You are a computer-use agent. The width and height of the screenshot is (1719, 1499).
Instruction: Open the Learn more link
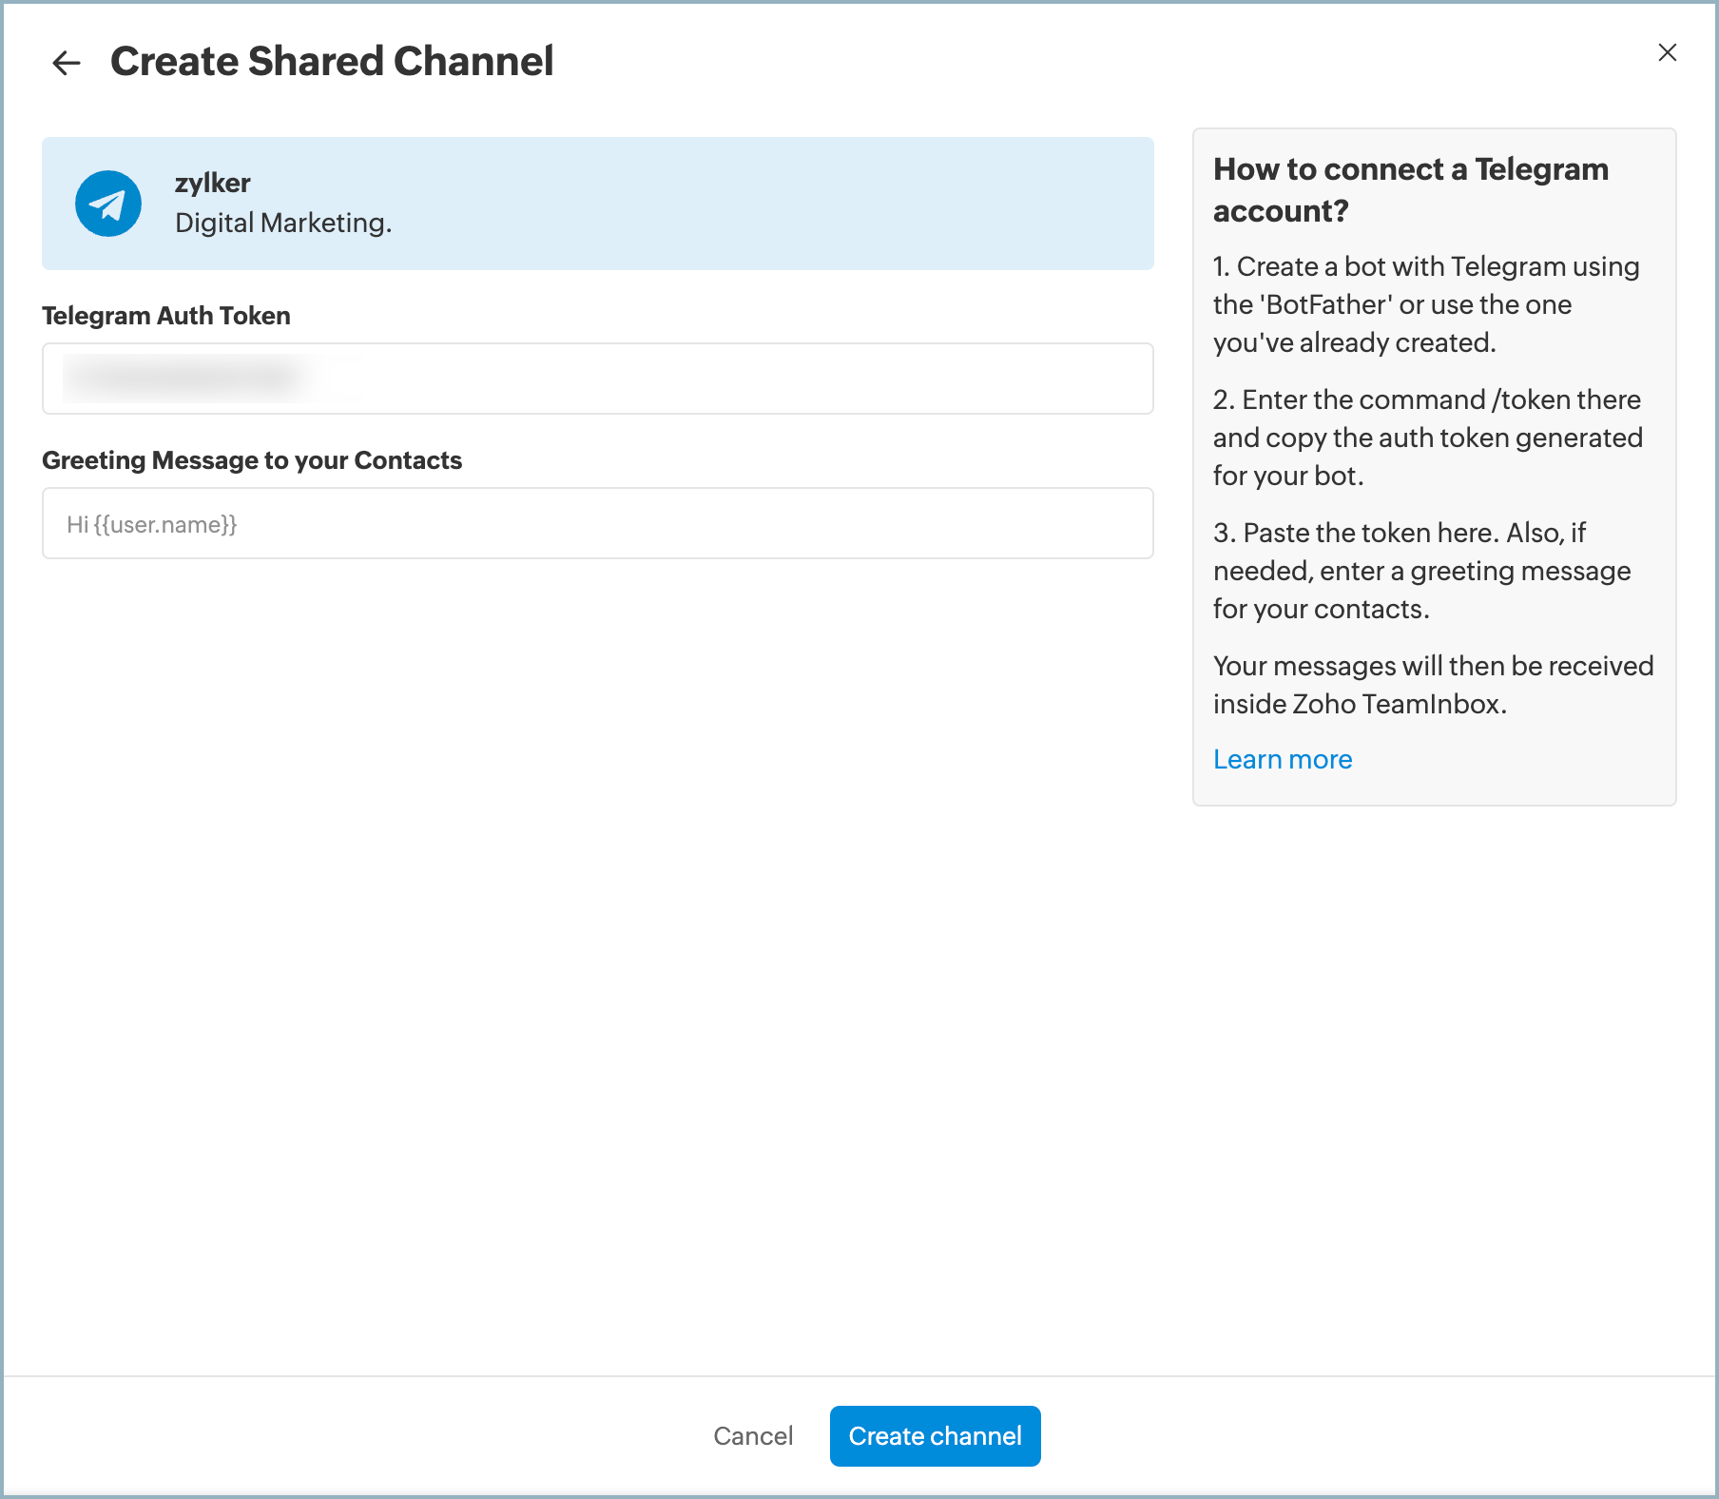click(x=1282, y=759)
